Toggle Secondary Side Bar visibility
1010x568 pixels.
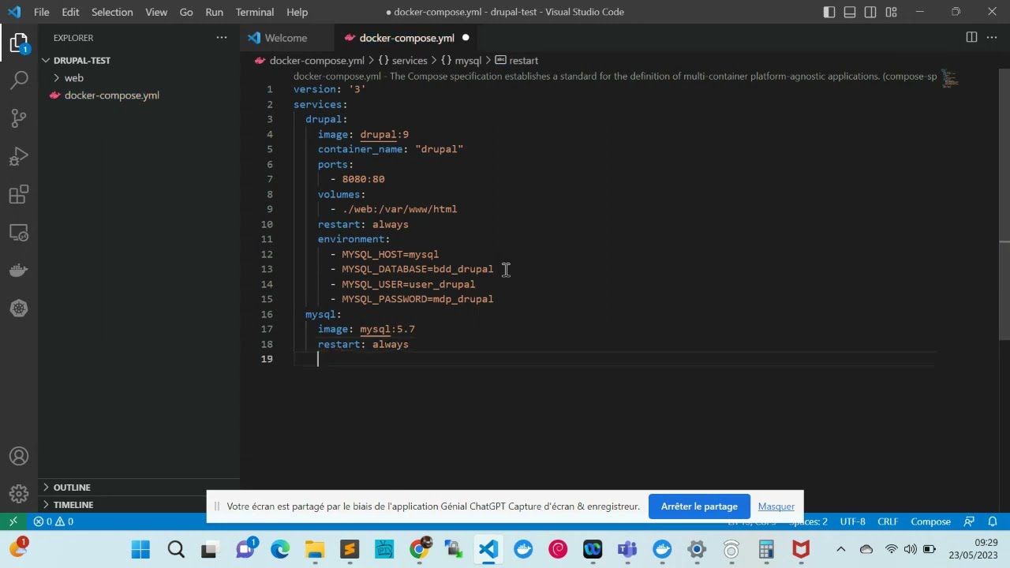tap(870, 12)
